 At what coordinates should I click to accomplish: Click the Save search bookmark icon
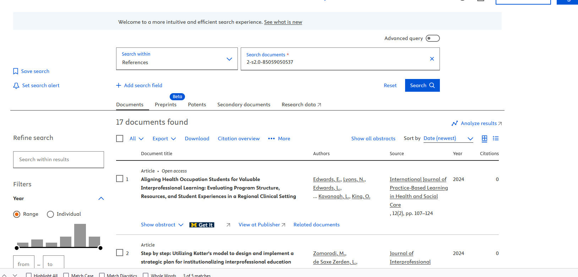pos(16,72)
